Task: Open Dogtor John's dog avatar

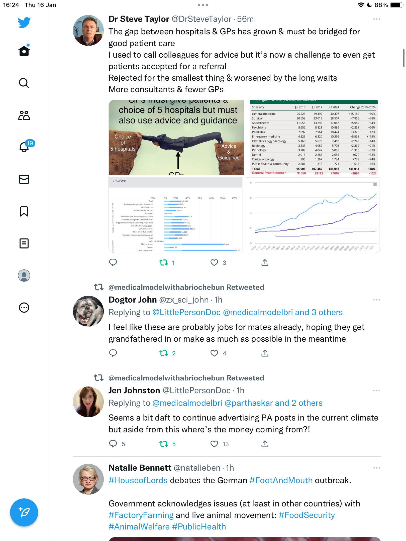Action: click(x=88, y=311)
